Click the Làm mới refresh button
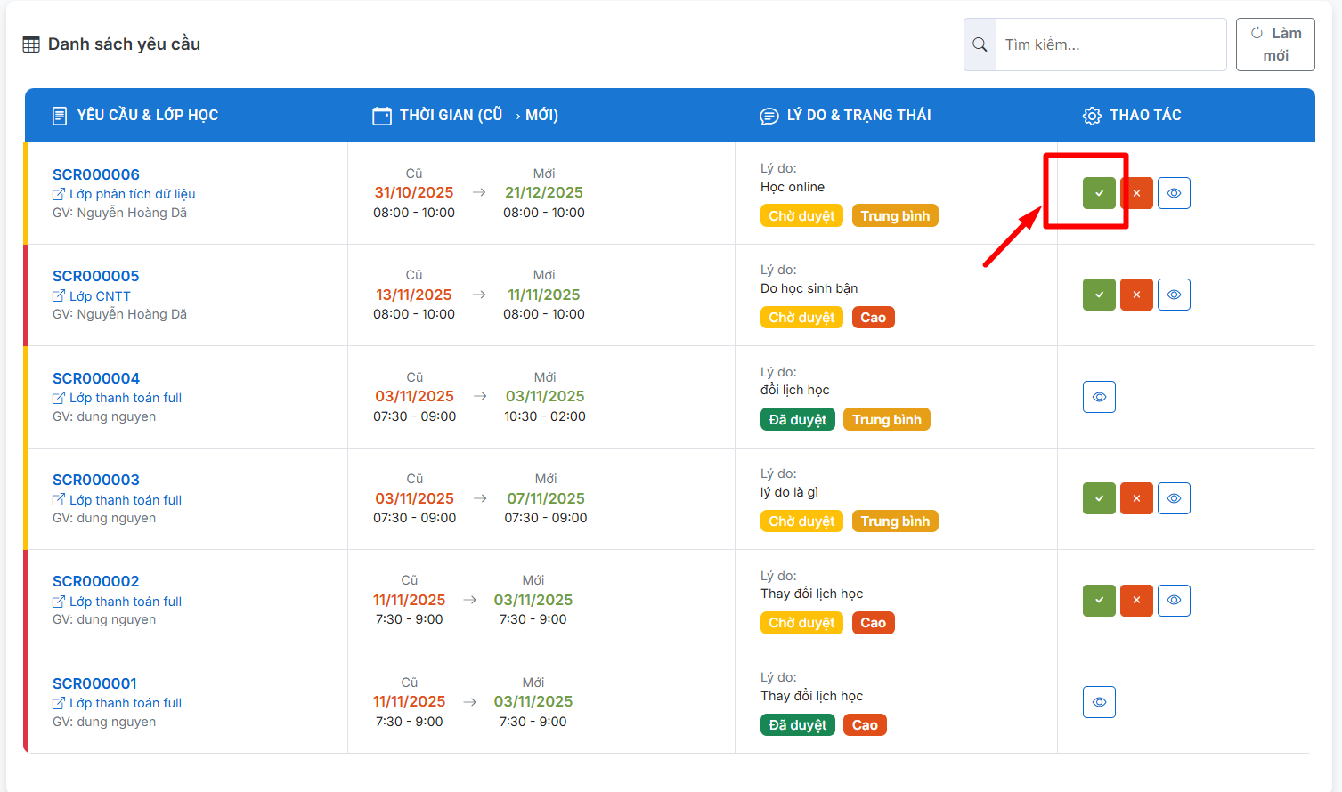Viewport: 1342px width, 792px height. 1275,44
